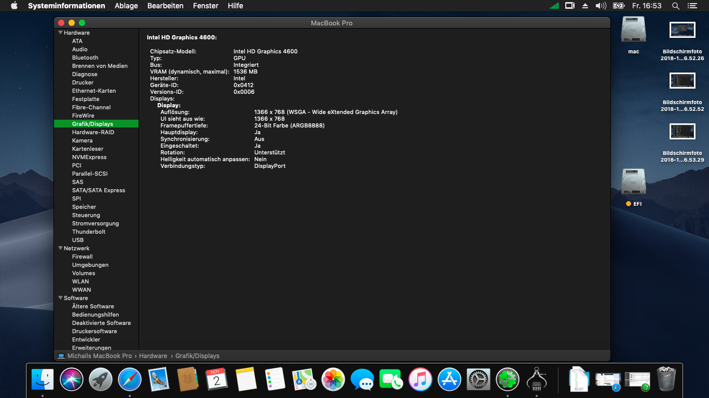Open the Messages speech bubble in Dock
This screenshot has height=398, width=709.
coord(362,379)
